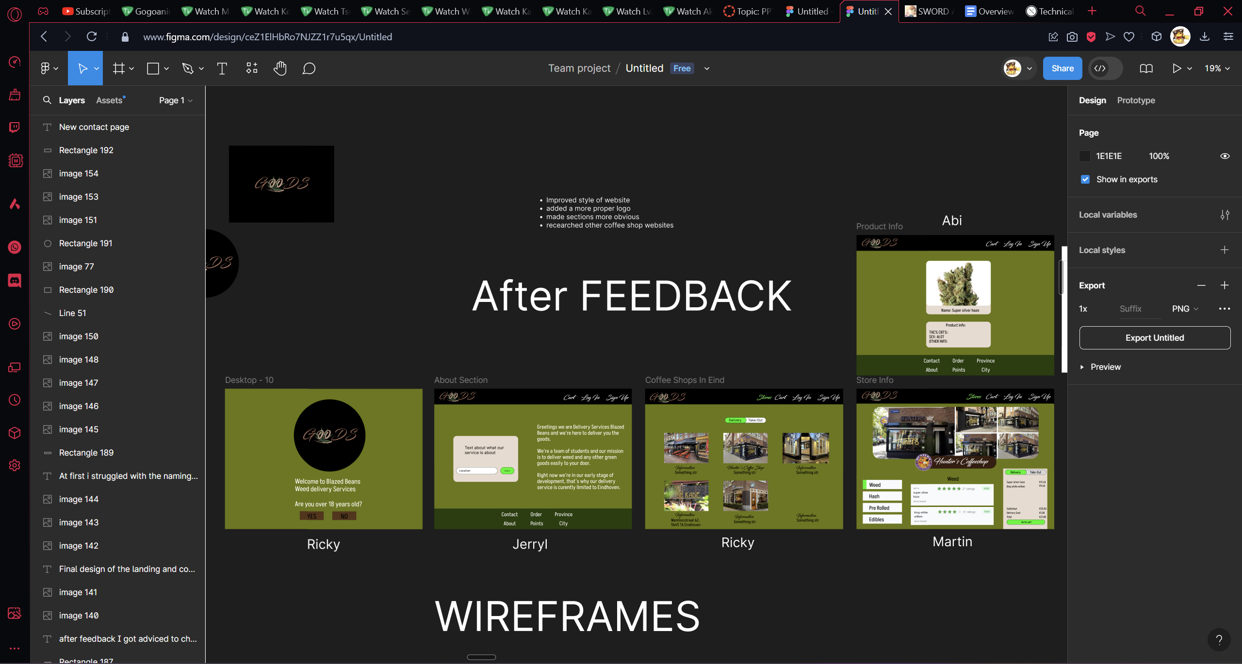The image size is (1242, 664).
Task: Switch to the Assets tab
Action: (x=109, y=100)
